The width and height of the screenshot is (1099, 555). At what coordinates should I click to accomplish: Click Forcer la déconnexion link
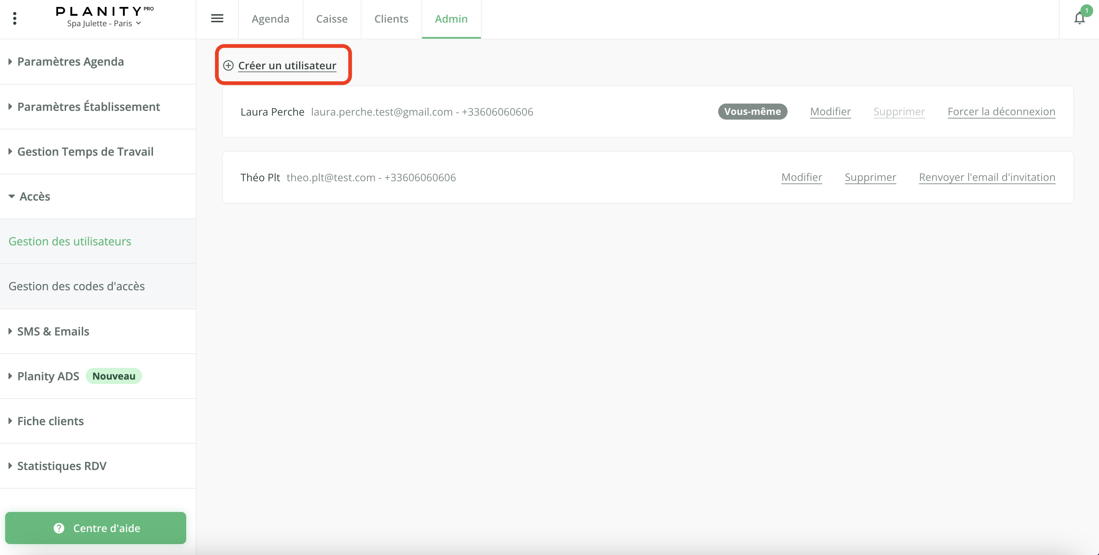point(1001,112)
